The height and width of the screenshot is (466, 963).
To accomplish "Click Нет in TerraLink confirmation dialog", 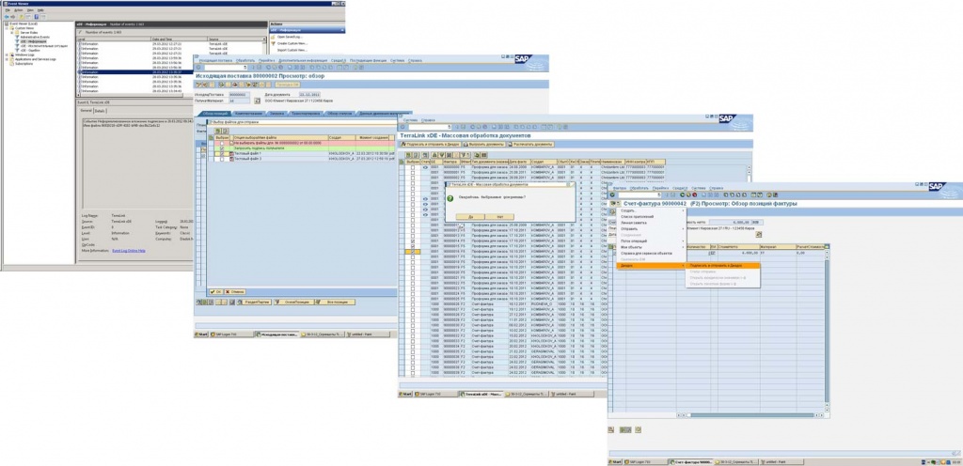I will coord(499,217).
